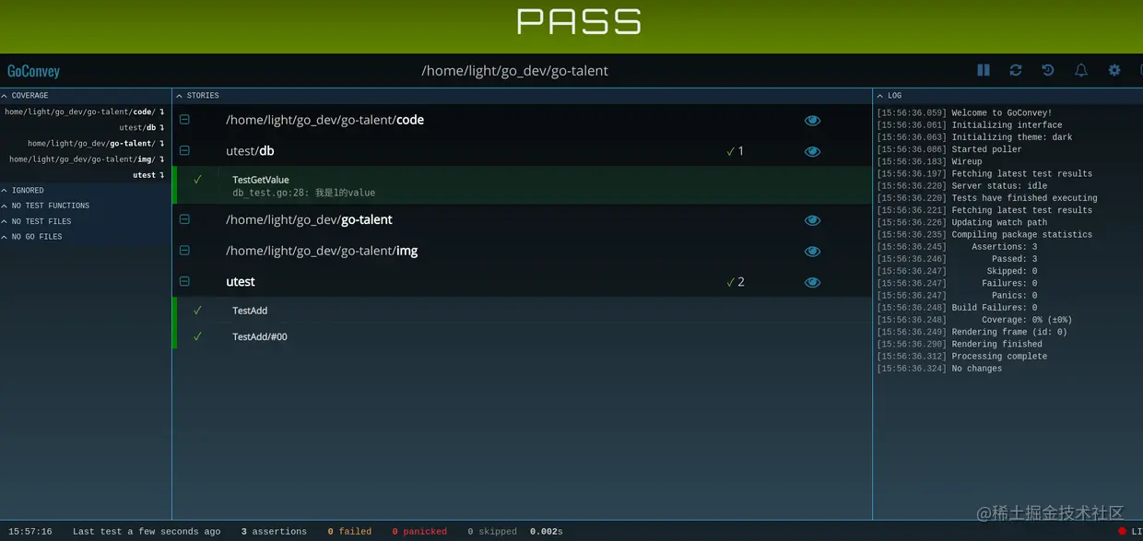Click the utest story title
The width and height of the screenshot is (1143, 541).
tap(241, 282)
